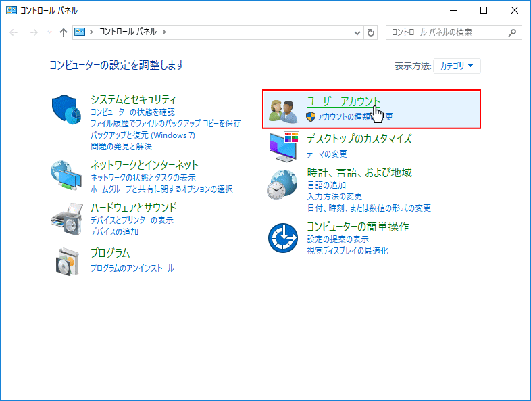
Task: Click the Back arrow navigation button
Action: (x=14, y=32)
